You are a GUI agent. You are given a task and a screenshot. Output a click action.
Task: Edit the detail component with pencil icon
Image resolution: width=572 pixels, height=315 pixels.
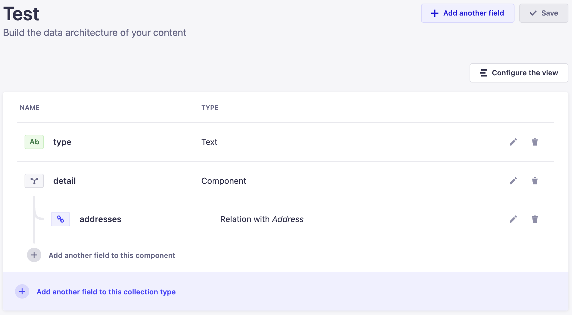(x=513, y=181)
